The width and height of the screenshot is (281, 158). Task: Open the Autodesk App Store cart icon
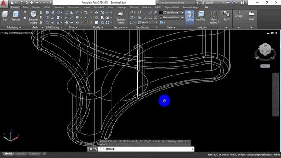point(228,3)
